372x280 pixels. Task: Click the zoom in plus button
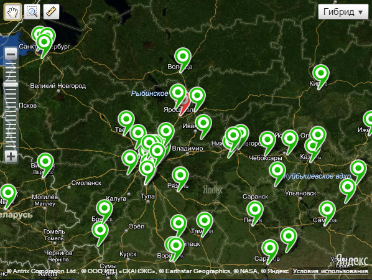[11, 156]
